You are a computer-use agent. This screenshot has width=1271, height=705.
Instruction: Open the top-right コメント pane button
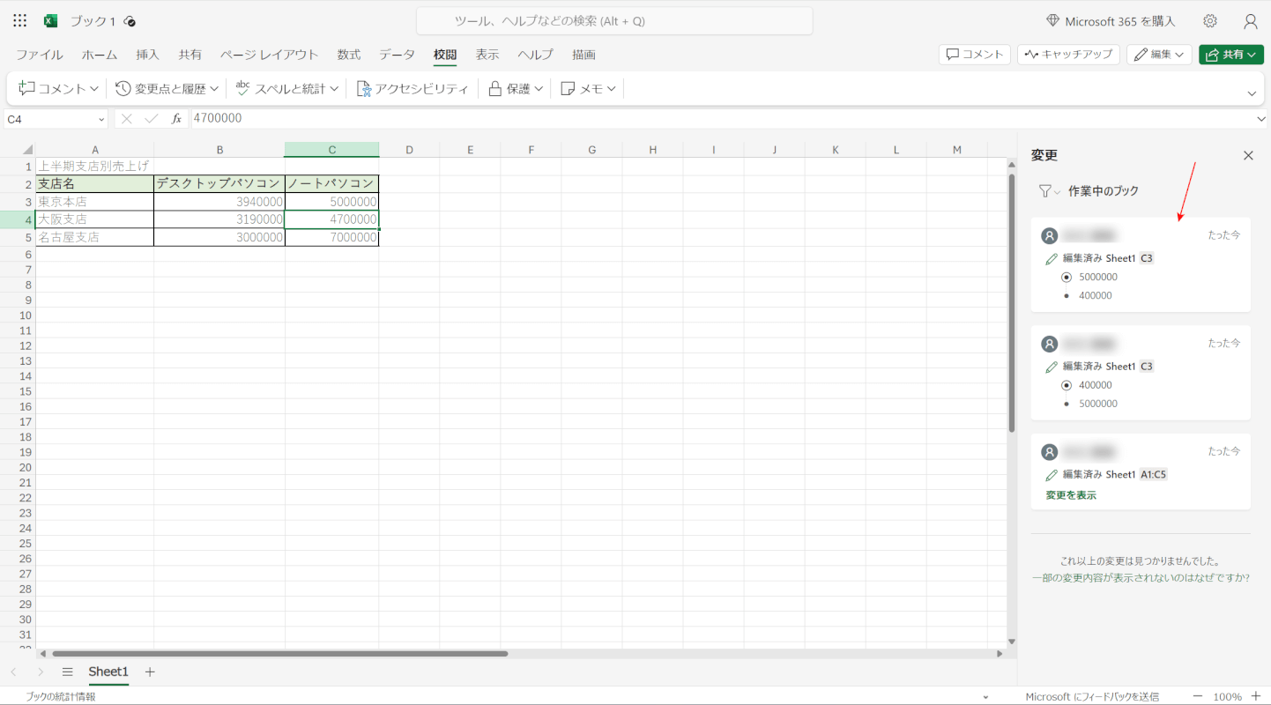click(x=975, y=55)
